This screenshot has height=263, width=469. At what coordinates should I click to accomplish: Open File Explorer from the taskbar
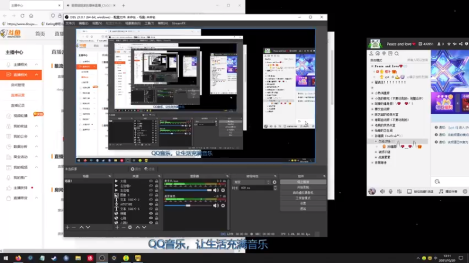click(x=78, y=258)
